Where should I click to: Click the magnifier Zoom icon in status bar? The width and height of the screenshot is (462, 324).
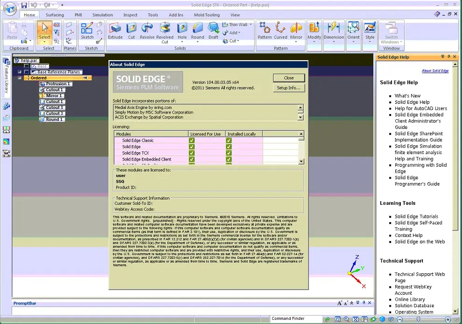(x=346, y=319)
